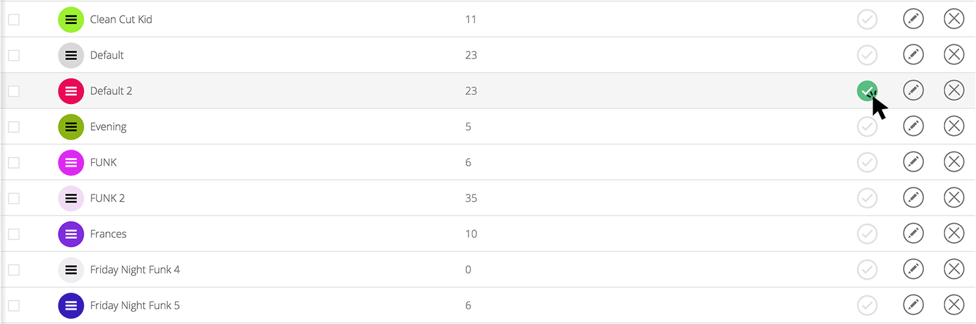
Task: Delete the Default playlist
Action: click(x=954, y=55)
